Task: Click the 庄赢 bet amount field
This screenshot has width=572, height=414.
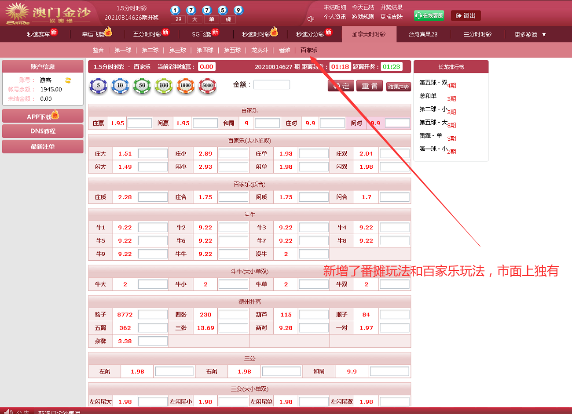Action: pos(139,123)
